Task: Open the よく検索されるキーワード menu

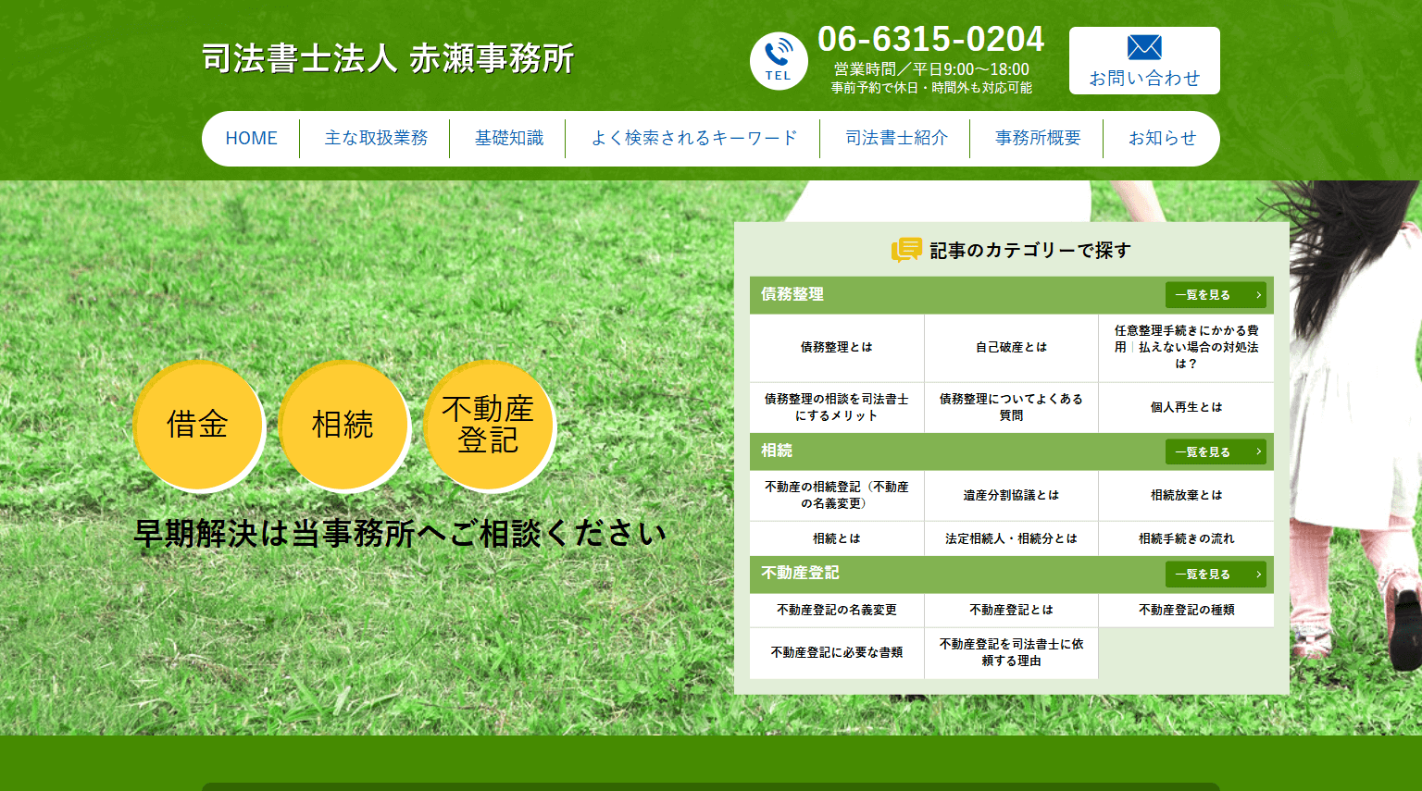Action: point(693,138)
